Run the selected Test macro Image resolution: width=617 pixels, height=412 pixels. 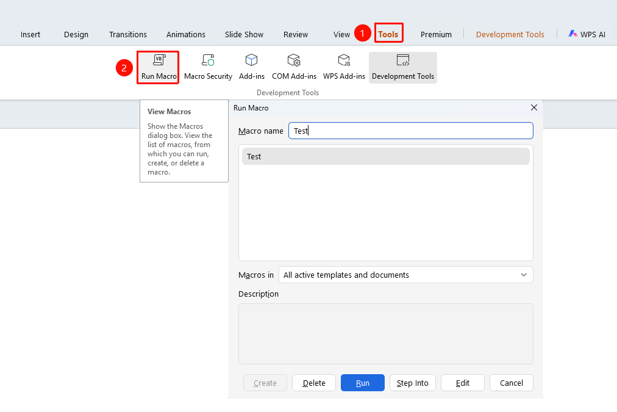point(362,383)
